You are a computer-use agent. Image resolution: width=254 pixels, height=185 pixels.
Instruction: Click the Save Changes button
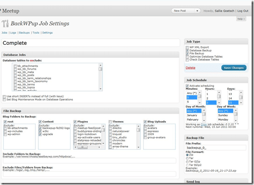click(x=234, y=68)
